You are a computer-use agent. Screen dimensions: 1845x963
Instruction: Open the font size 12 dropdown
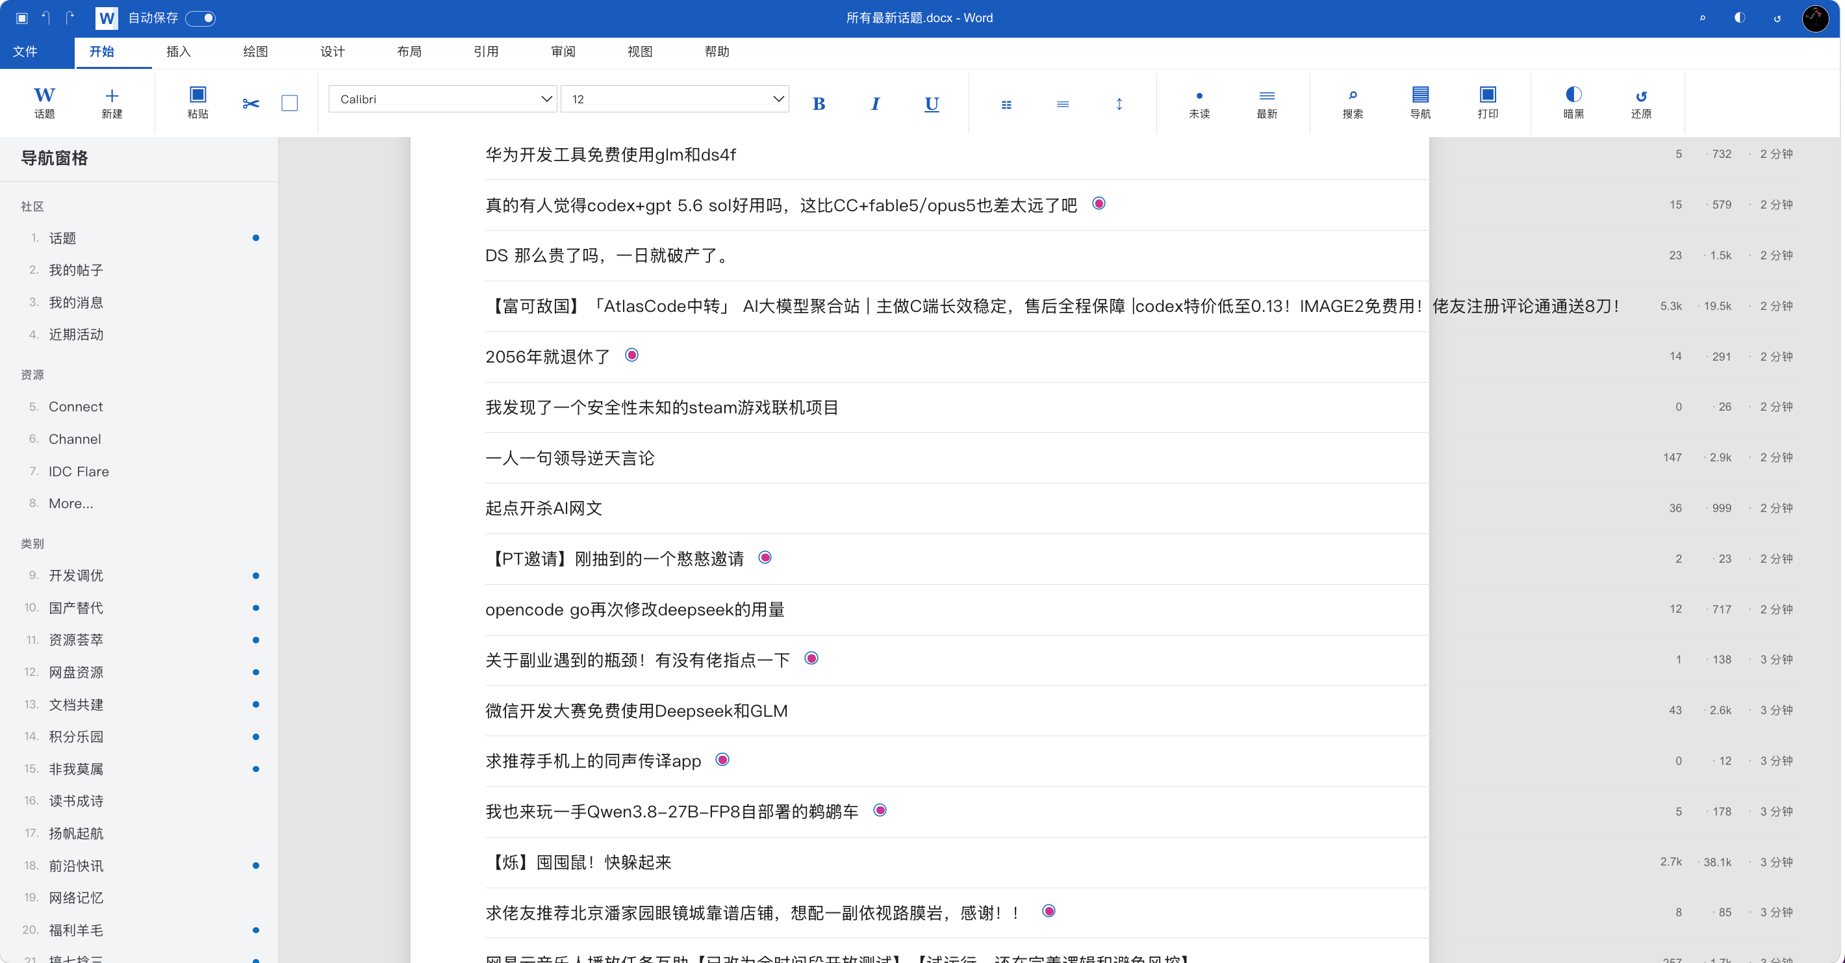coord(674,99)
